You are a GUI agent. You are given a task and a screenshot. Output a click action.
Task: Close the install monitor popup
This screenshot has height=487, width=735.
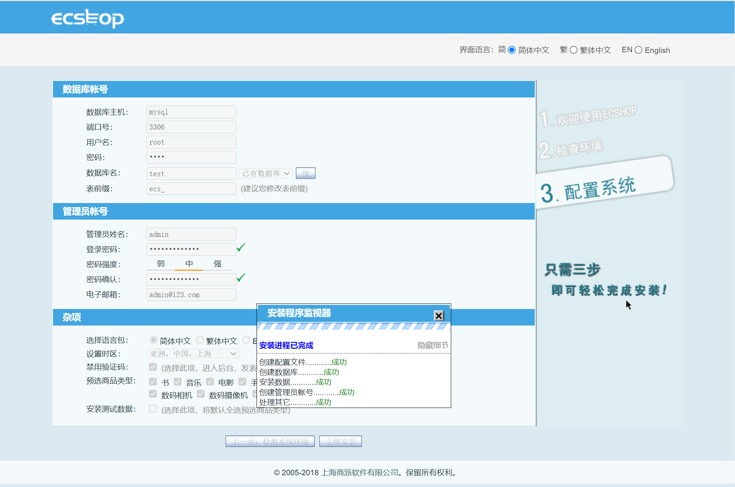tap(439, 316)
